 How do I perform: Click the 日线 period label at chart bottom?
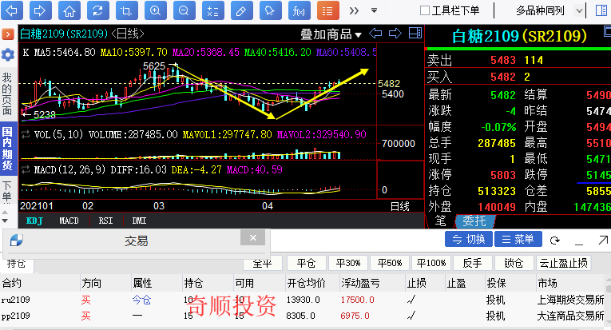click(400, 206)
